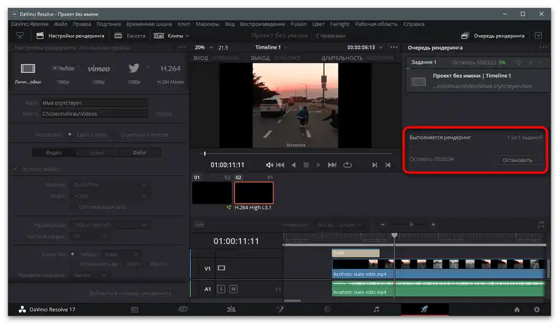
Task: Open the Color page icon in bottom bar
Action: pos(328,309)
